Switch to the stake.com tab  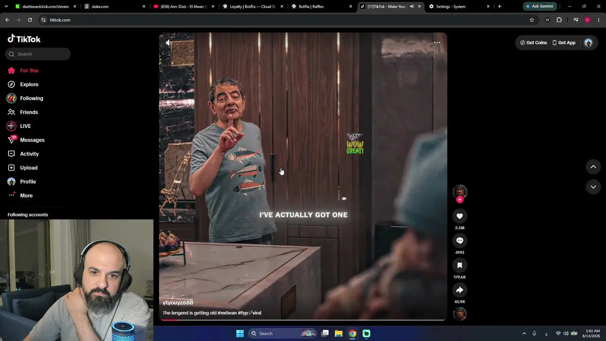tap(115, 7)
